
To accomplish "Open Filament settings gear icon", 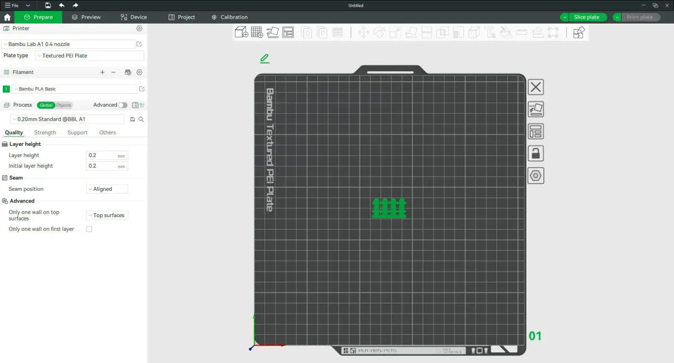I will 139,72.
